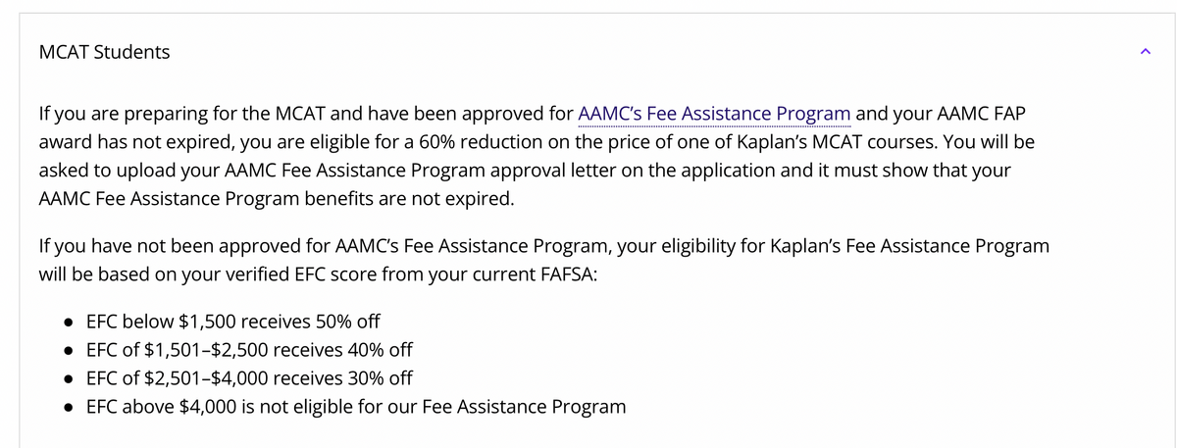Select the 'EFC of $2,501–$4,000 receives 30% off' line
Viewport: 1177px width, 448px height.
coord(250,378)
